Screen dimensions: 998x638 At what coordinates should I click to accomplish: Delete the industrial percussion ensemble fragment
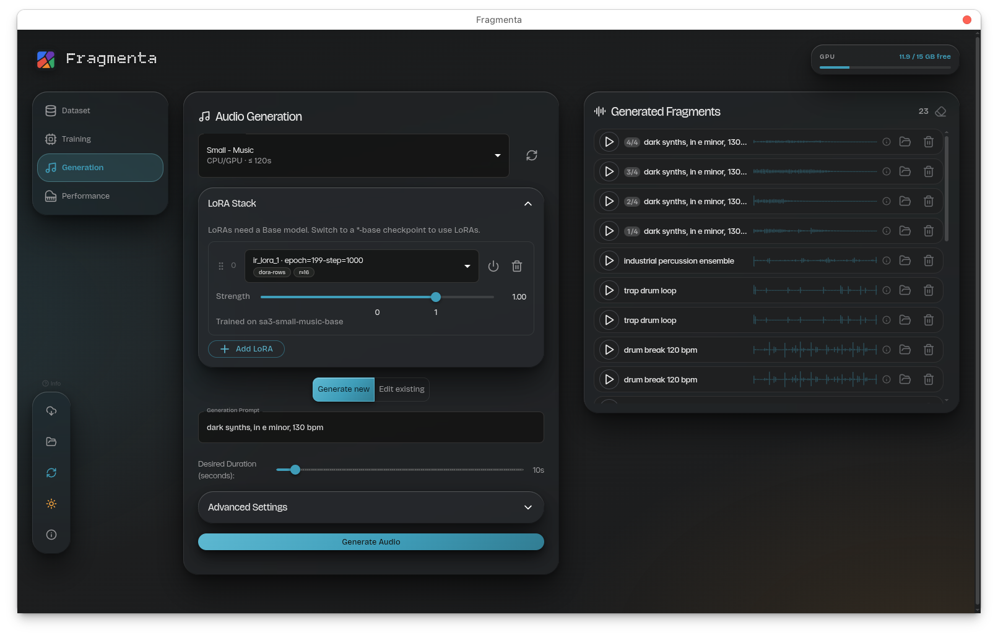click(929, 261)
